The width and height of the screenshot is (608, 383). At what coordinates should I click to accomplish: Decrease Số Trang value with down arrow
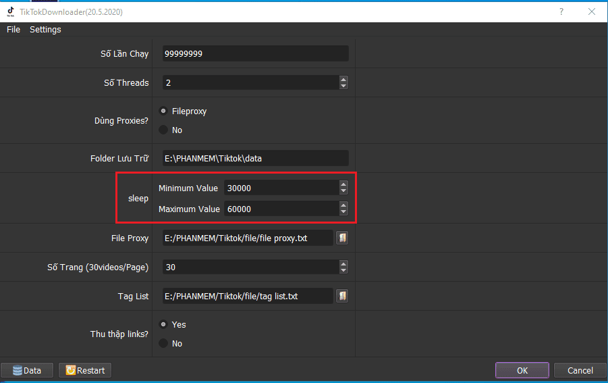point(343,271)
